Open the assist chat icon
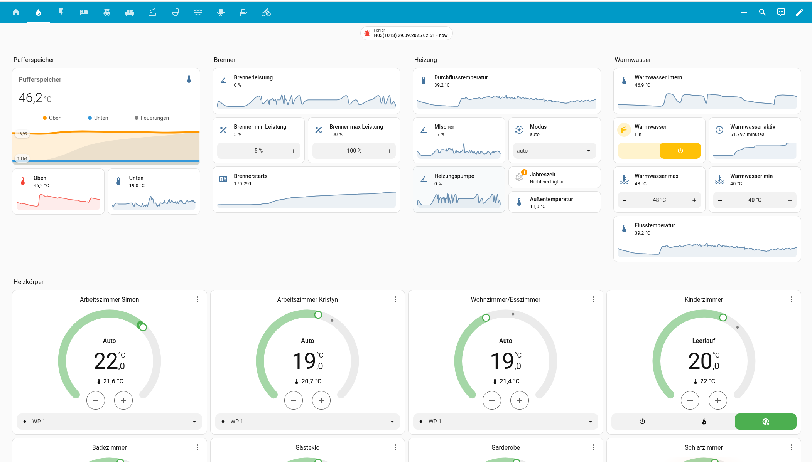This screenshot has width=812, height=462. [781, 12]
